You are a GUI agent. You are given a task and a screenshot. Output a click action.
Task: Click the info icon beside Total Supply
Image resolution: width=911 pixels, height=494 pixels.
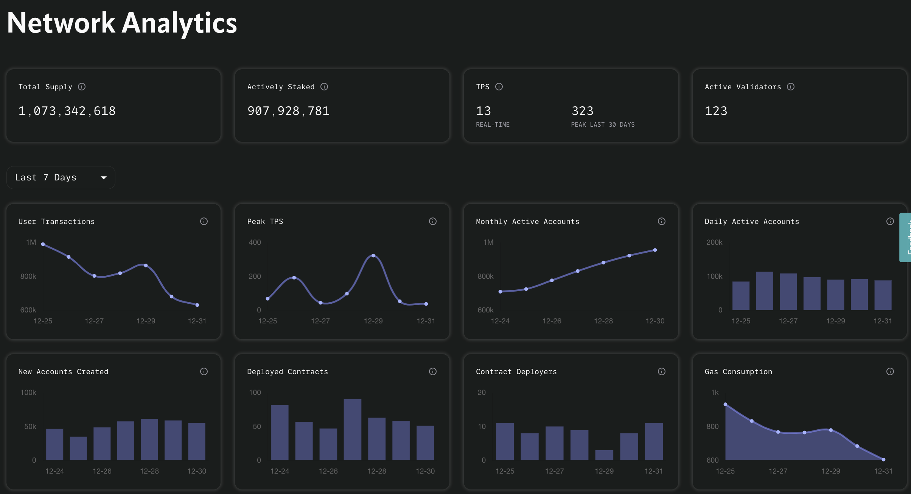(82, 87)
